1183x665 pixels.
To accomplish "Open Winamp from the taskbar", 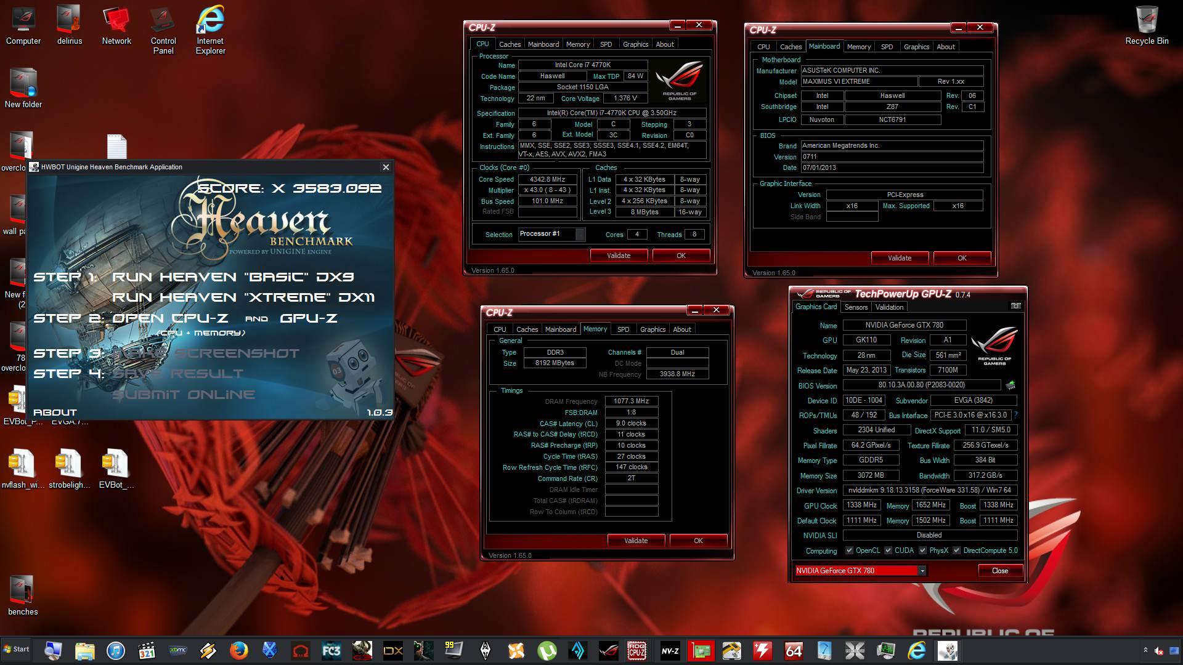I will coord(208,651).
